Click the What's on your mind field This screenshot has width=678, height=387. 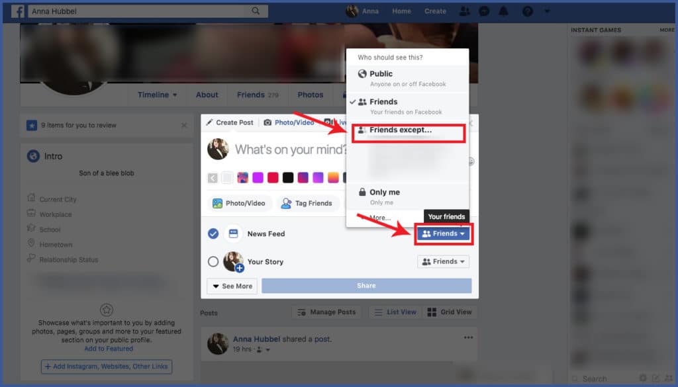[291, 150]
